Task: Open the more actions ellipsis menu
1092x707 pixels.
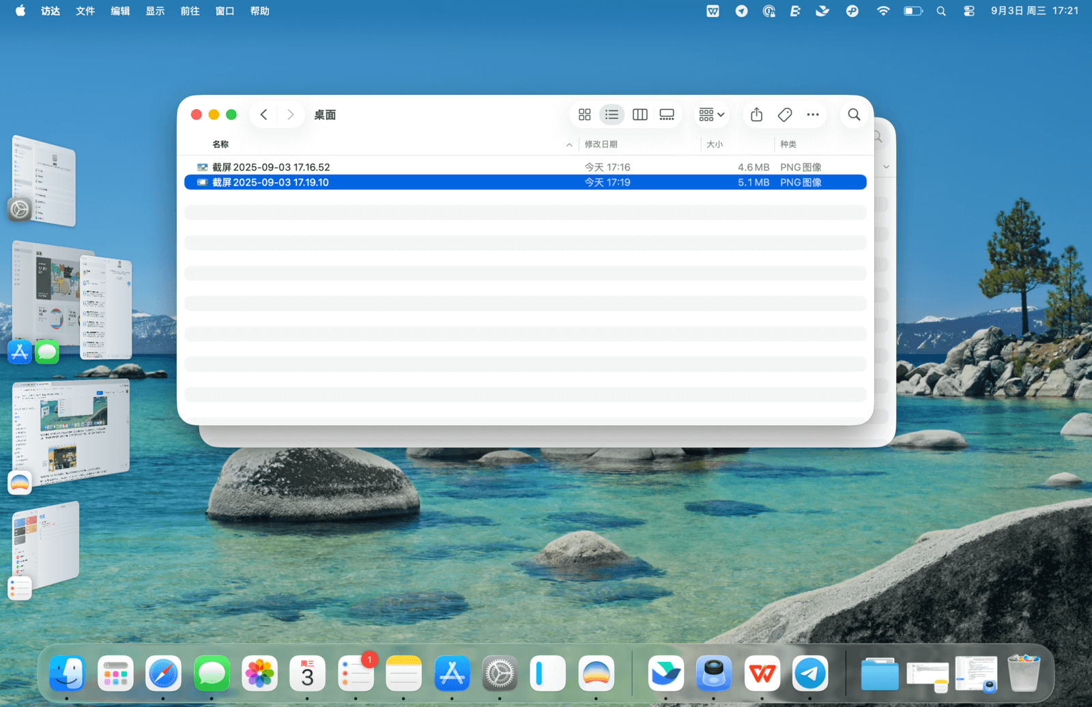Action: point(812,115)
